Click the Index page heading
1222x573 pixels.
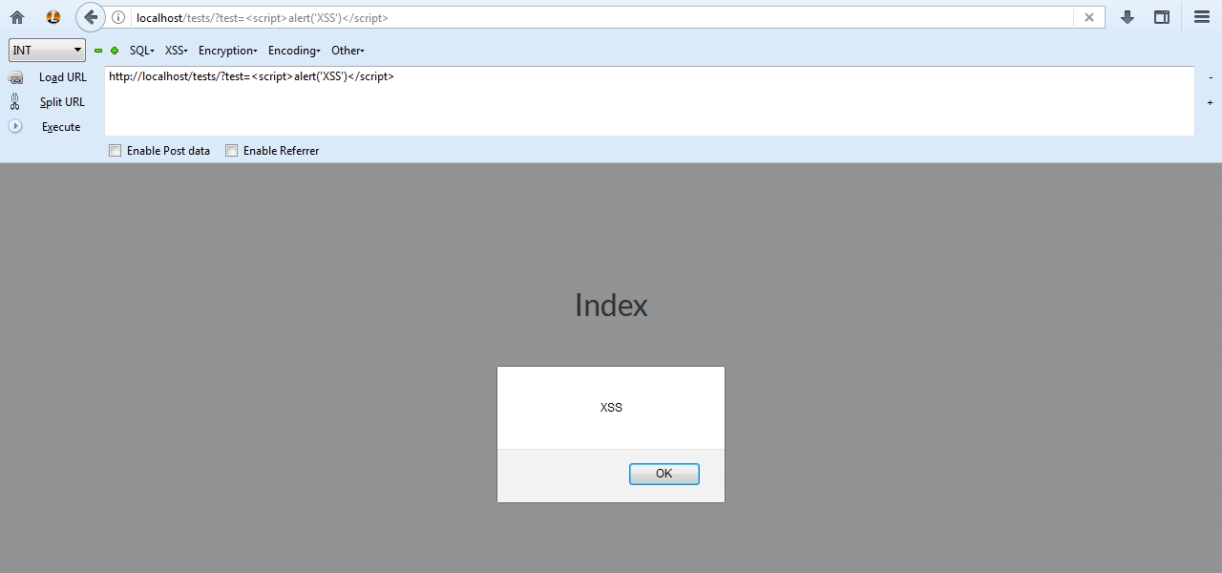click(611, 306)
